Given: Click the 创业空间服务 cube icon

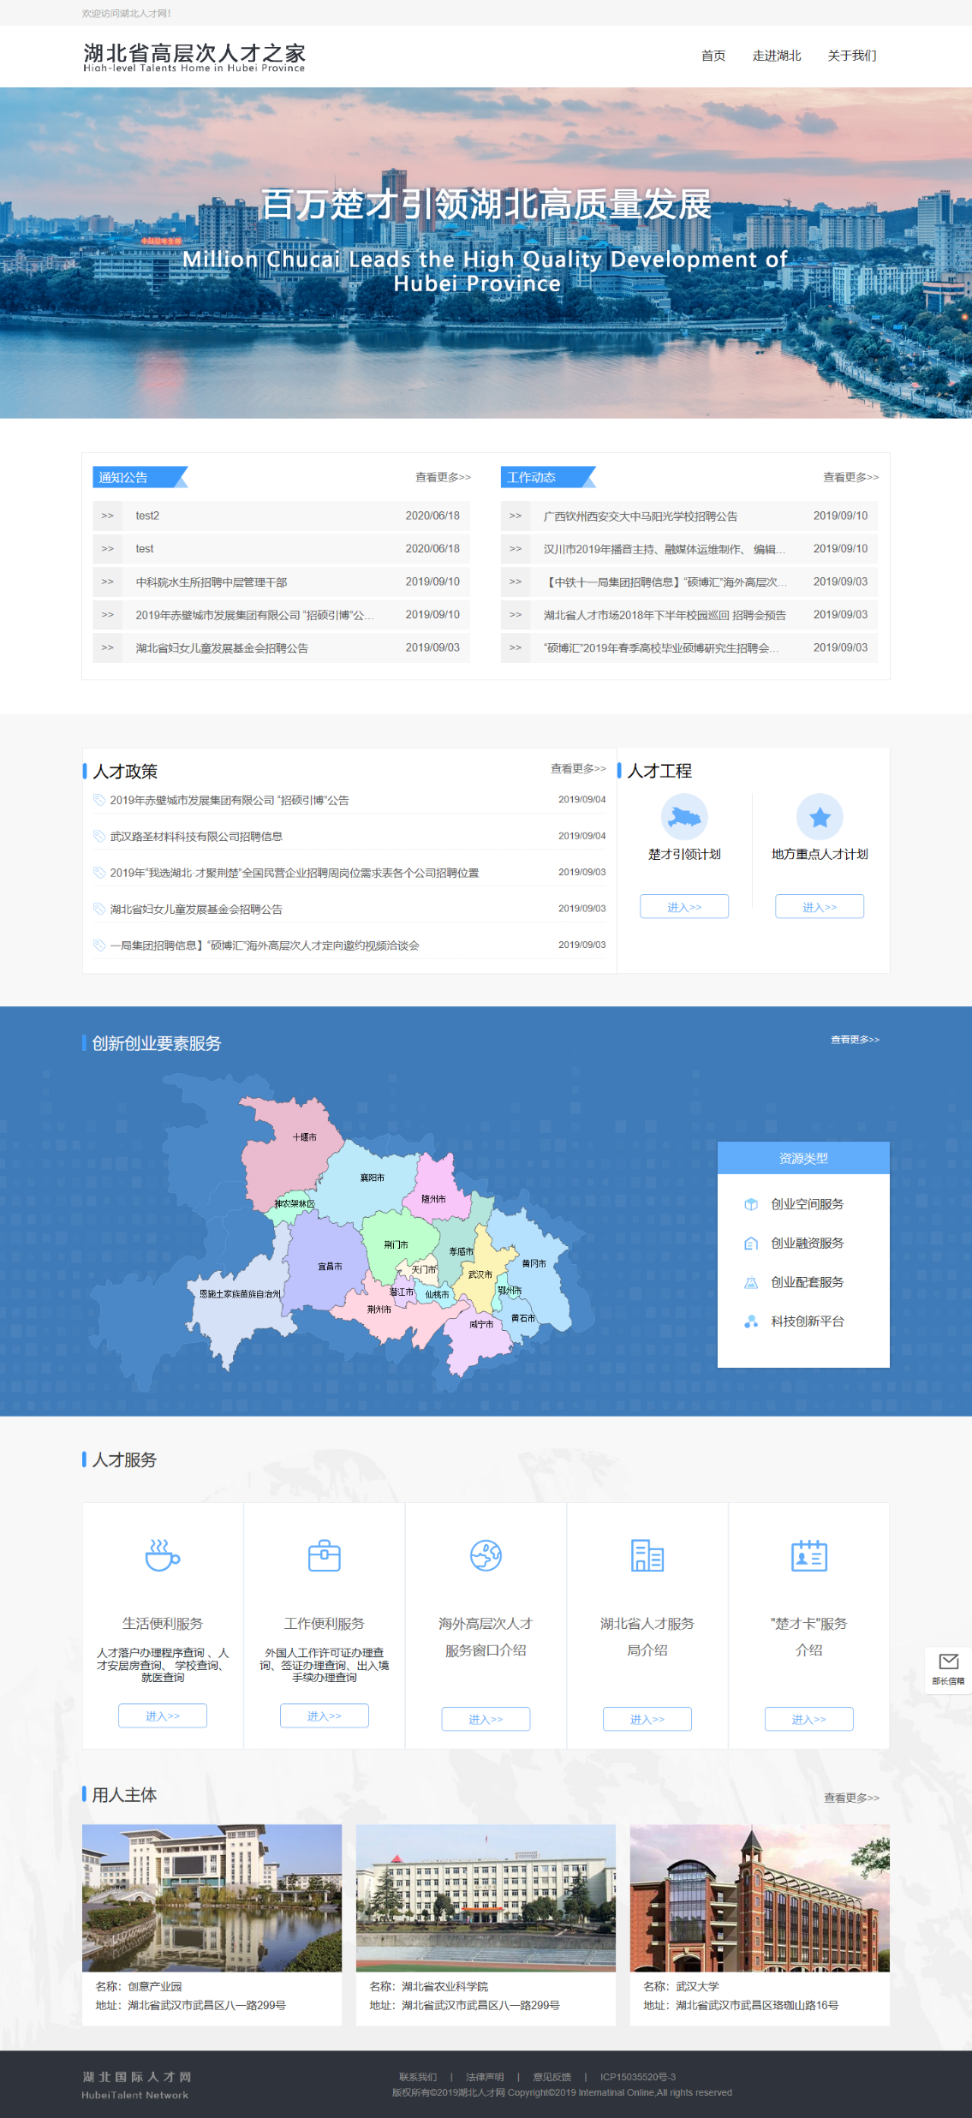Looking at the screenshot, I should coord(751,1204).
